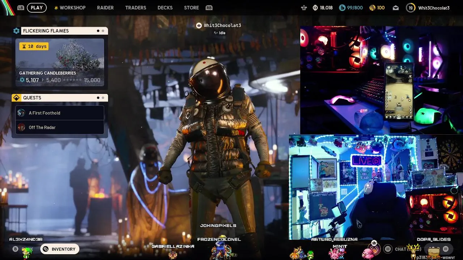The image size is (463, 260).
Task: Go to the TRADERS tab
Action: [x=136, y=8]
